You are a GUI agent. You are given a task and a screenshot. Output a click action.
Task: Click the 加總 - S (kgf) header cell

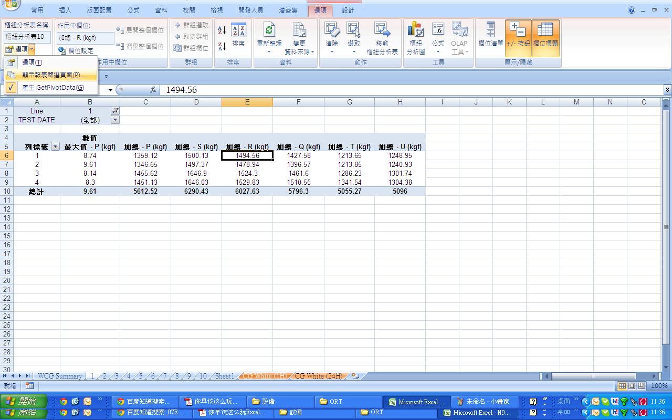196,147
